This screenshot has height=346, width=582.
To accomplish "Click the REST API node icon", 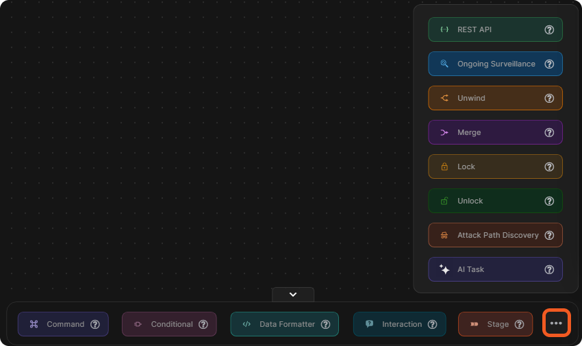I will tap(444, 29).
